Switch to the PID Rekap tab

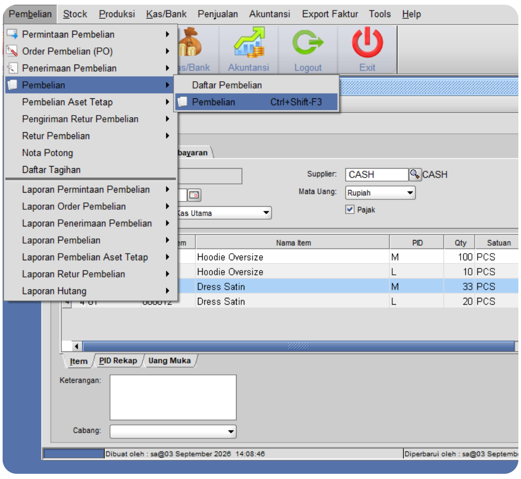(x=118, y=361)
